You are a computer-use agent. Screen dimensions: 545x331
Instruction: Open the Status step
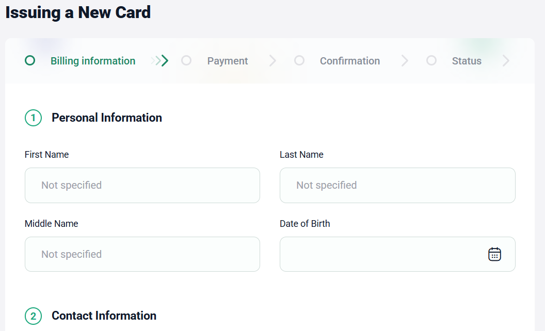coord(467,61)
